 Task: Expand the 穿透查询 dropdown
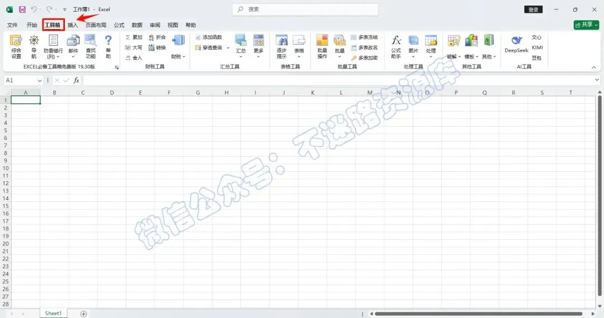pos(228,48)
